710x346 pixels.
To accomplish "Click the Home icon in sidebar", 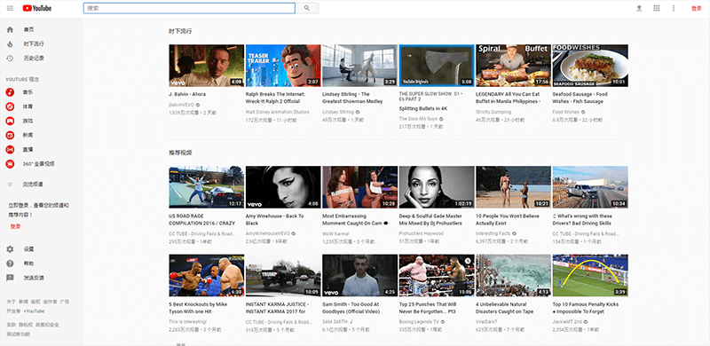I will (x=10, y=29).
